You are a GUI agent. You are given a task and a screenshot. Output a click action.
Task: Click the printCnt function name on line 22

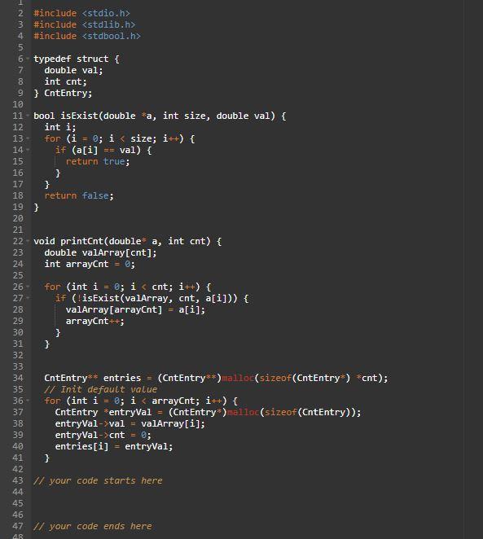coord(81,241)
